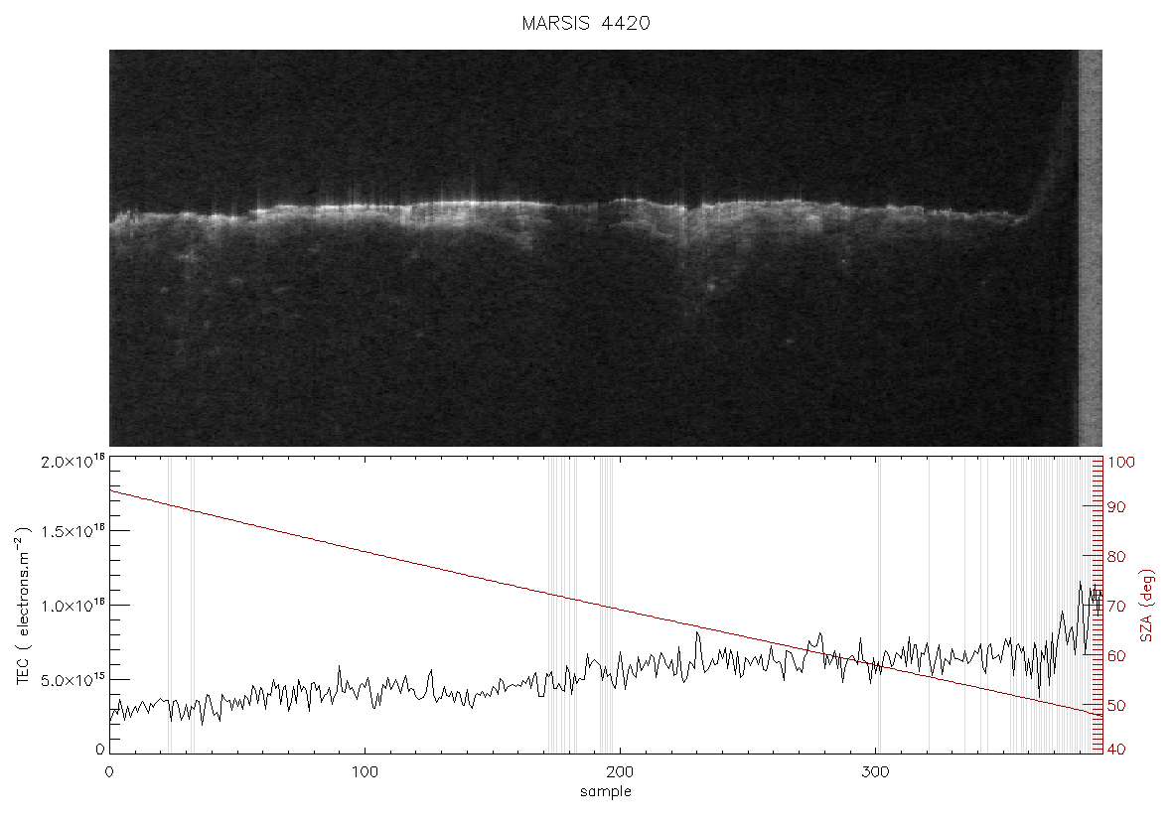Viewport: 1172px width, 824px height.
Task: Click the red 80 SZA axis value
Action: click(x=1116, y=557)
